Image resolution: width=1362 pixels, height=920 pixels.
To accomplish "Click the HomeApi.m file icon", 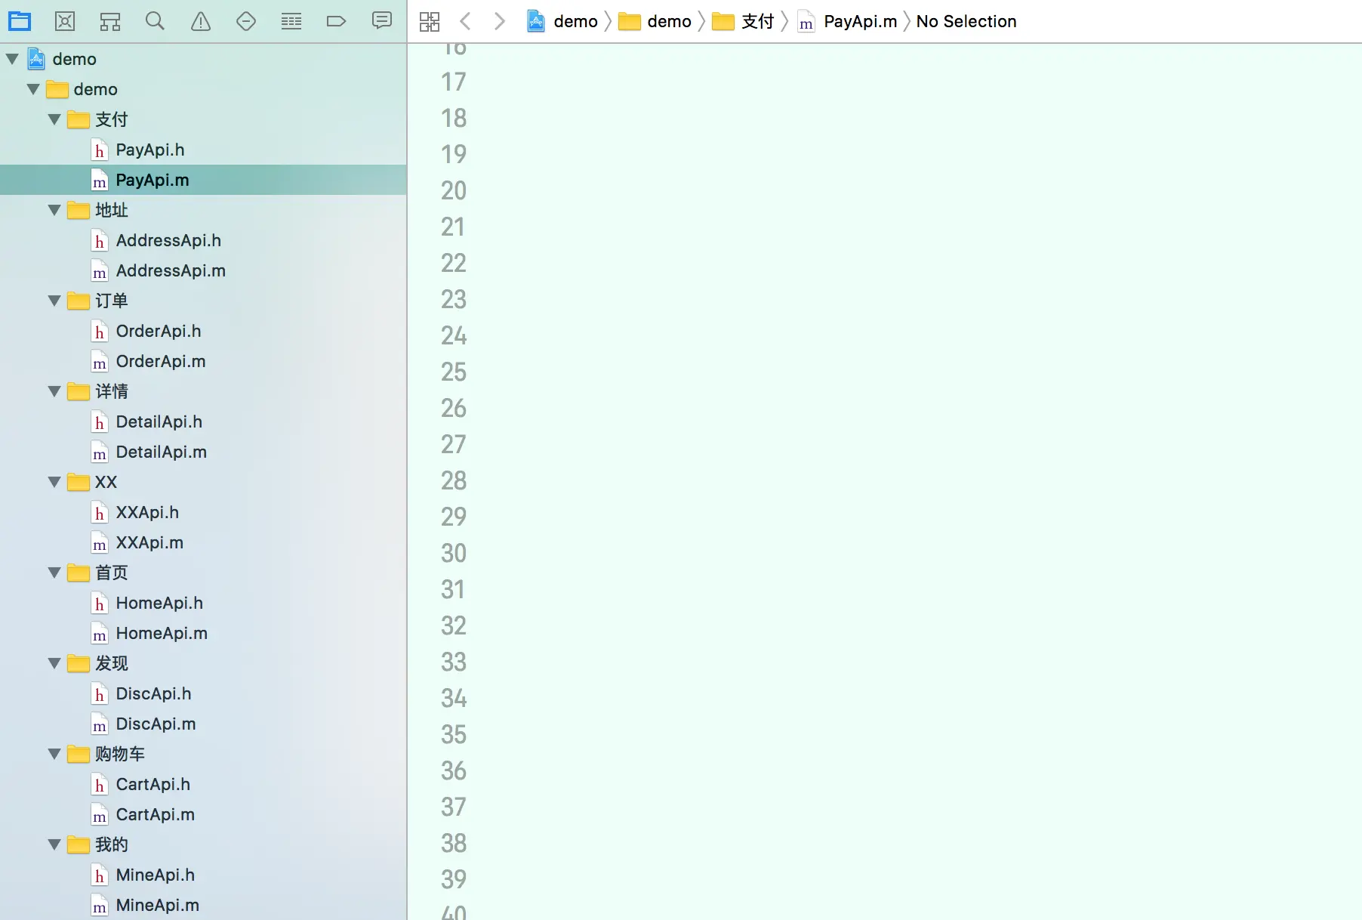I will click(99, 633).
